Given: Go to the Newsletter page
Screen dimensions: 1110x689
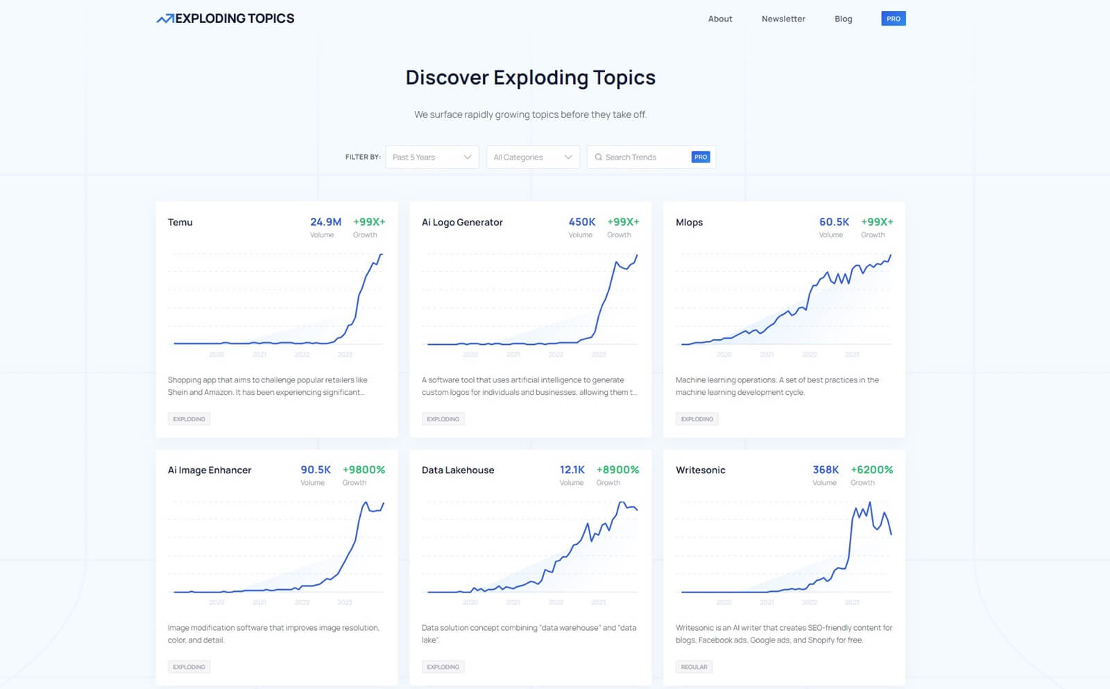Looking at the screenshot, I should pyautogui.click(x=783, y=19).
